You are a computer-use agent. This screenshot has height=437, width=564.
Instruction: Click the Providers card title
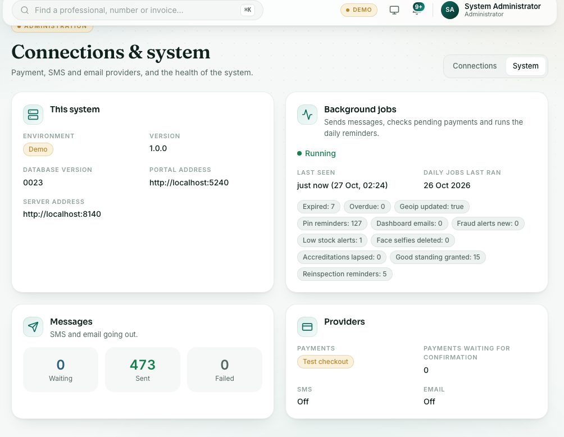pyautogui.click(x=344, y=321)
